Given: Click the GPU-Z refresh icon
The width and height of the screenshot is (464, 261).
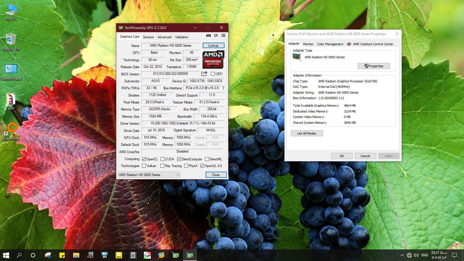Looking at the screenshot, I should point(216,35).
